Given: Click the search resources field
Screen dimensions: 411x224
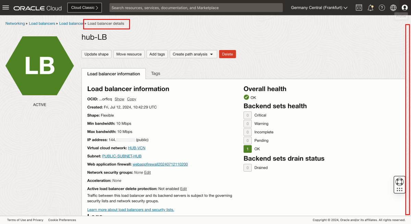Looking at the screenshot, I should [x=196, y=7].
